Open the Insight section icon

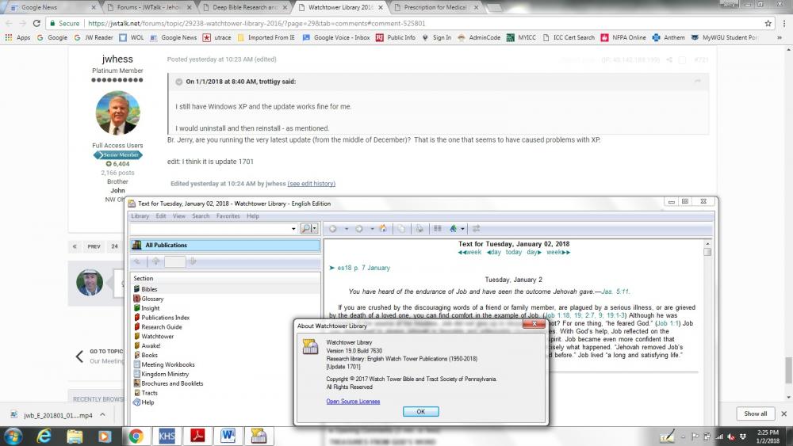[137, 308]
